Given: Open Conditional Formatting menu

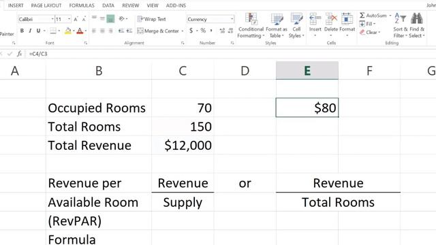Looking at the screenshot, I should (x=251, y=25).
